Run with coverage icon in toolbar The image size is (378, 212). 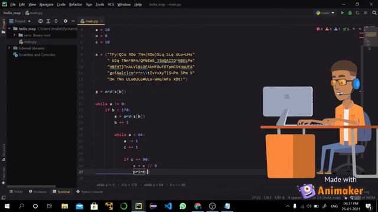point(358,13)
